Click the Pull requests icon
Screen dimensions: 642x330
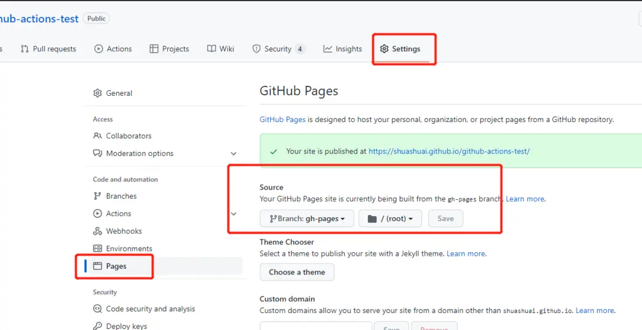pyautogui.click(x=25, y=49)
